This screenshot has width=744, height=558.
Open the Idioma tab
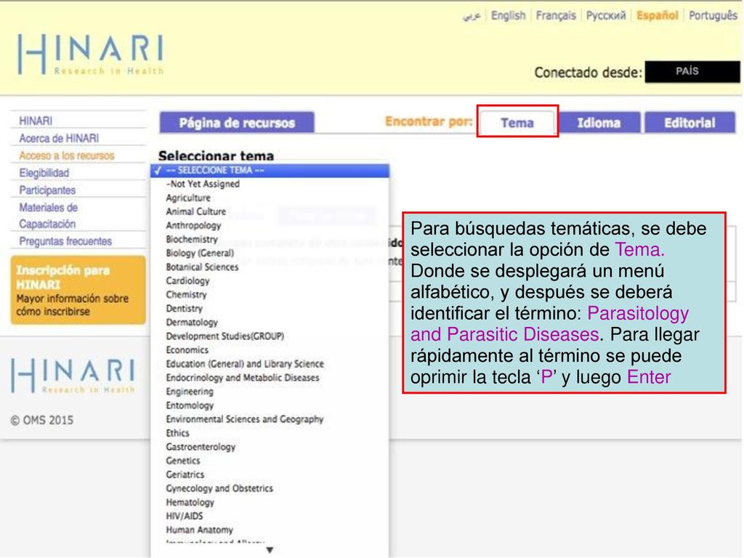(x=599, y=123)
